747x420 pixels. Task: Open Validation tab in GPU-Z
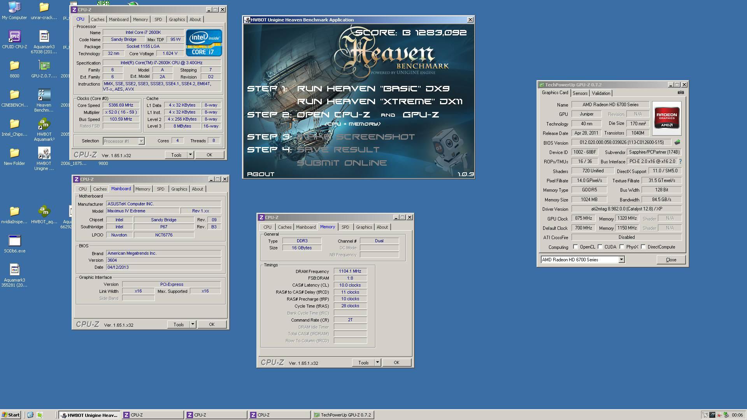pyautogui.click(x=601, y=93)
